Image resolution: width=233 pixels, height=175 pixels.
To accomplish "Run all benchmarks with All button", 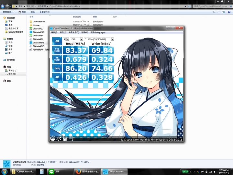I will 57,41.
